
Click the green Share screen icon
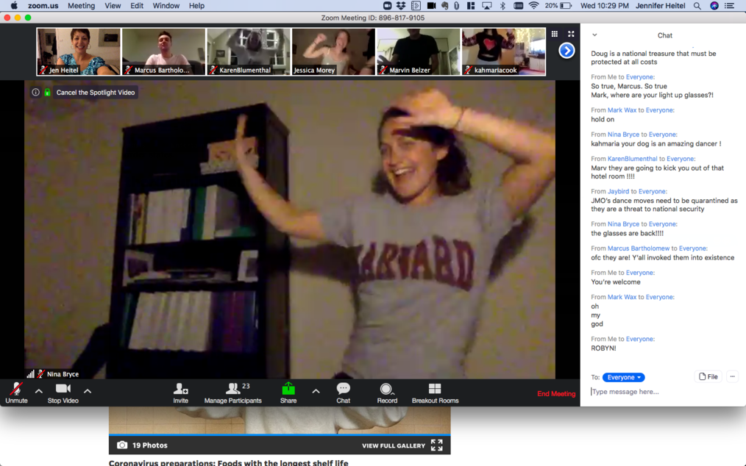pyautogui.click(x=288, y=389)
